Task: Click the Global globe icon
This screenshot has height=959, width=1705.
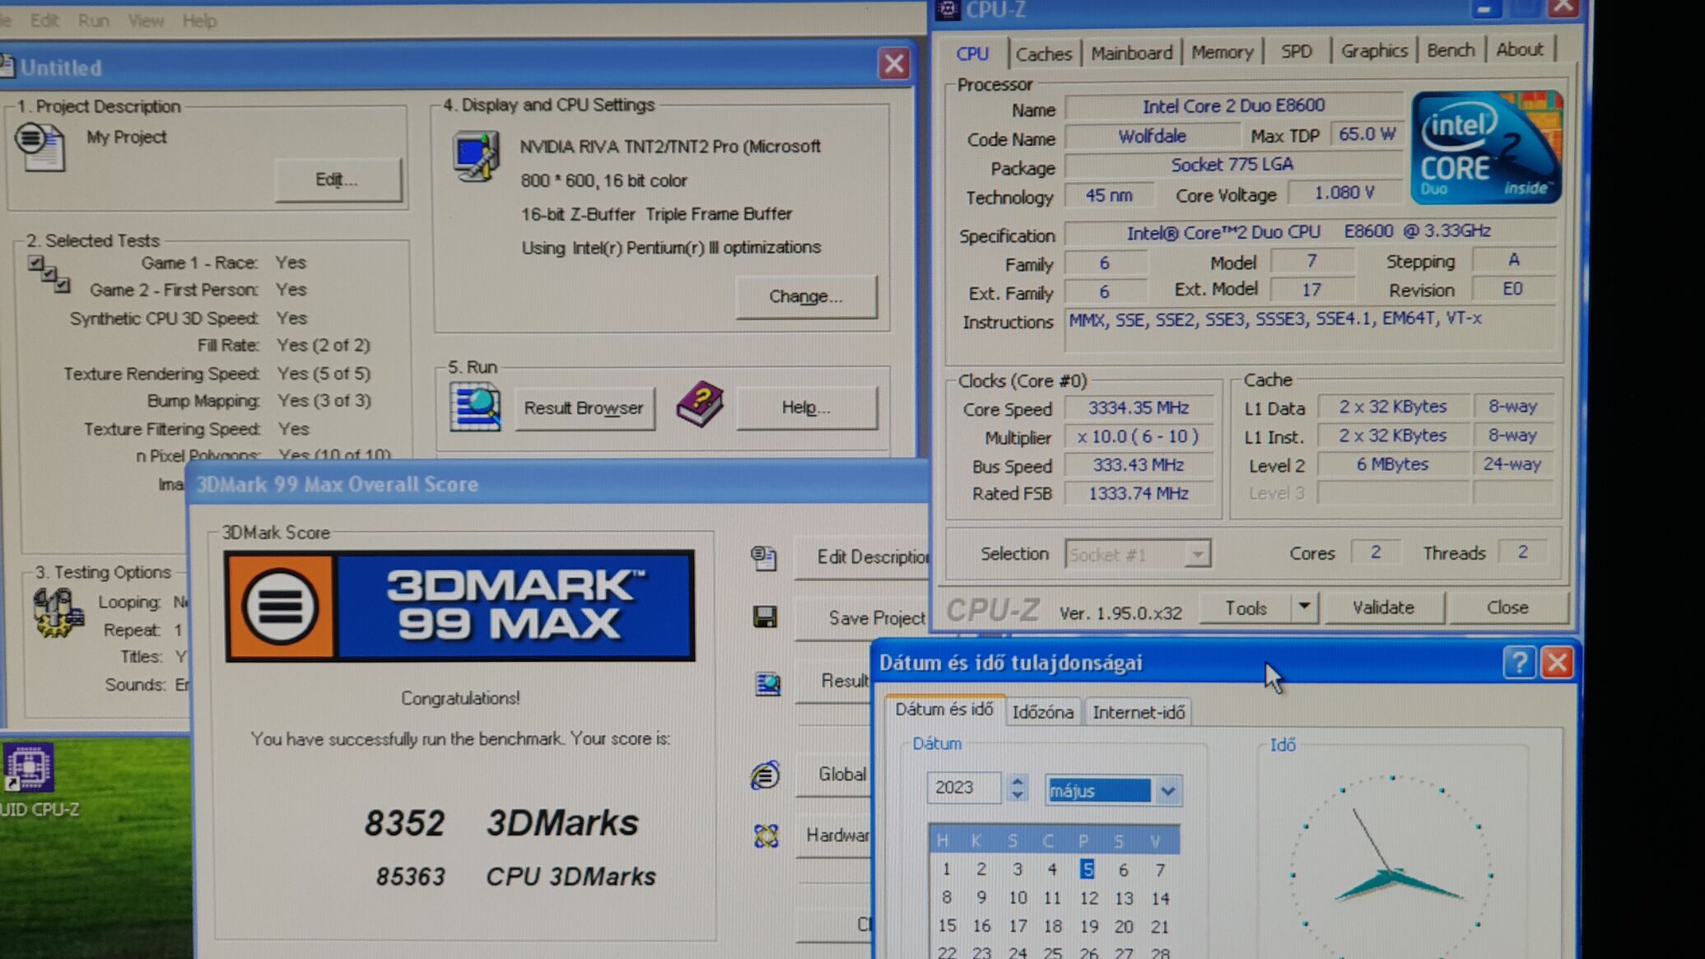Action: tap(765, 775)
